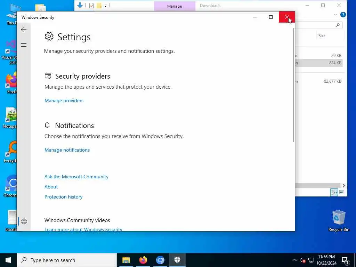The image size is (356, 267).
Task: Open the notification Action Center
Action: point(345,260)
